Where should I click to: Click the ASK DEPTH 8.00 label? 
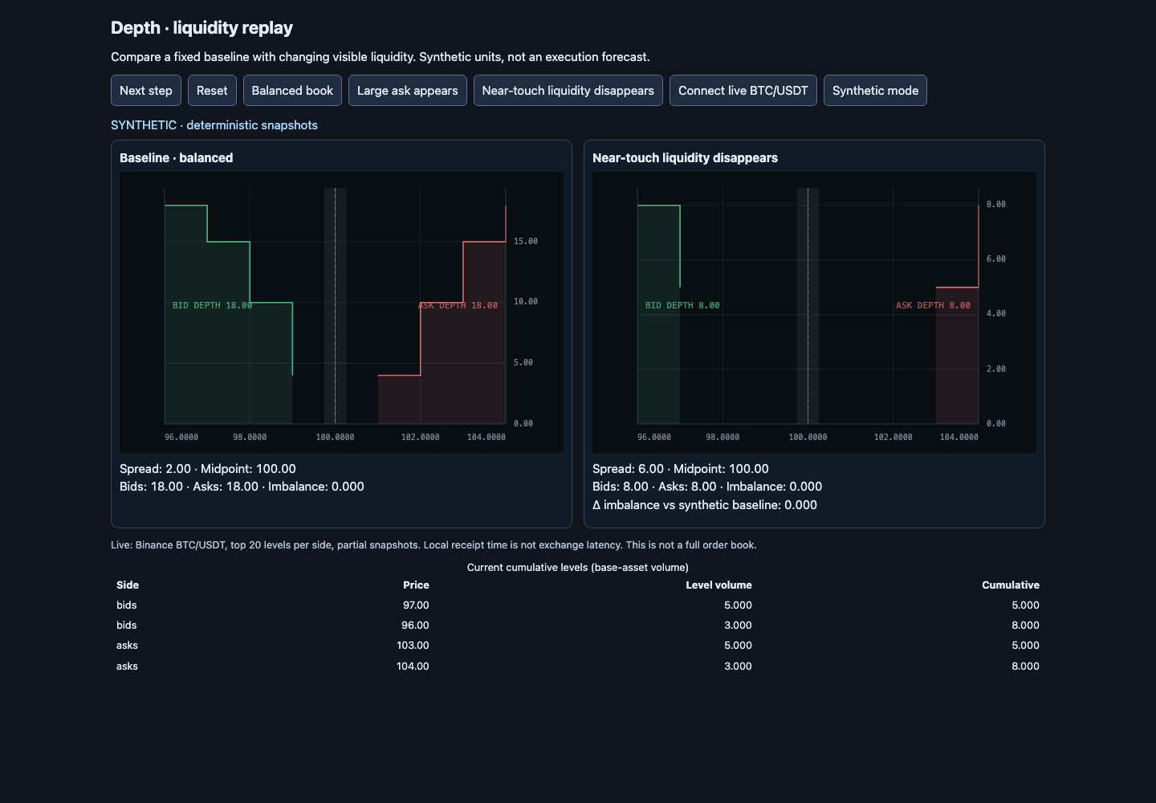point(933,305)
